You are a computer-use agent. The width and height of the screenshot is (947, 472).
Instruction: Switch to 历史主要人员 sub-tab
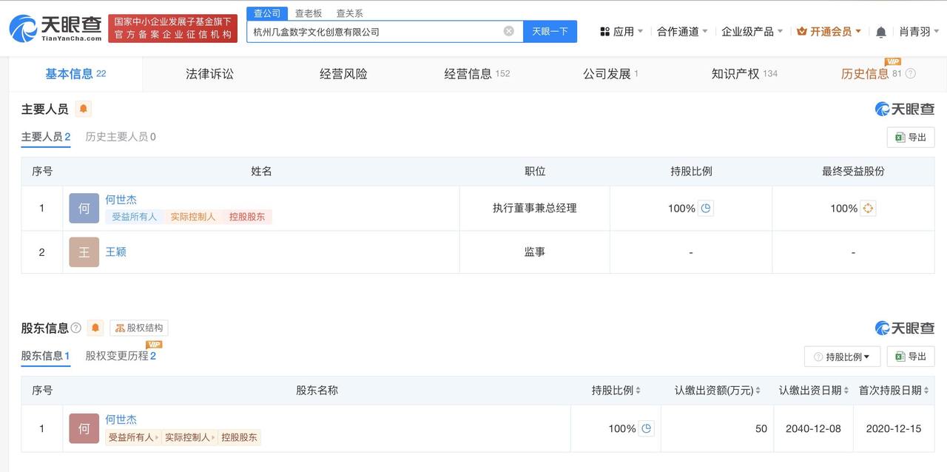121,137
